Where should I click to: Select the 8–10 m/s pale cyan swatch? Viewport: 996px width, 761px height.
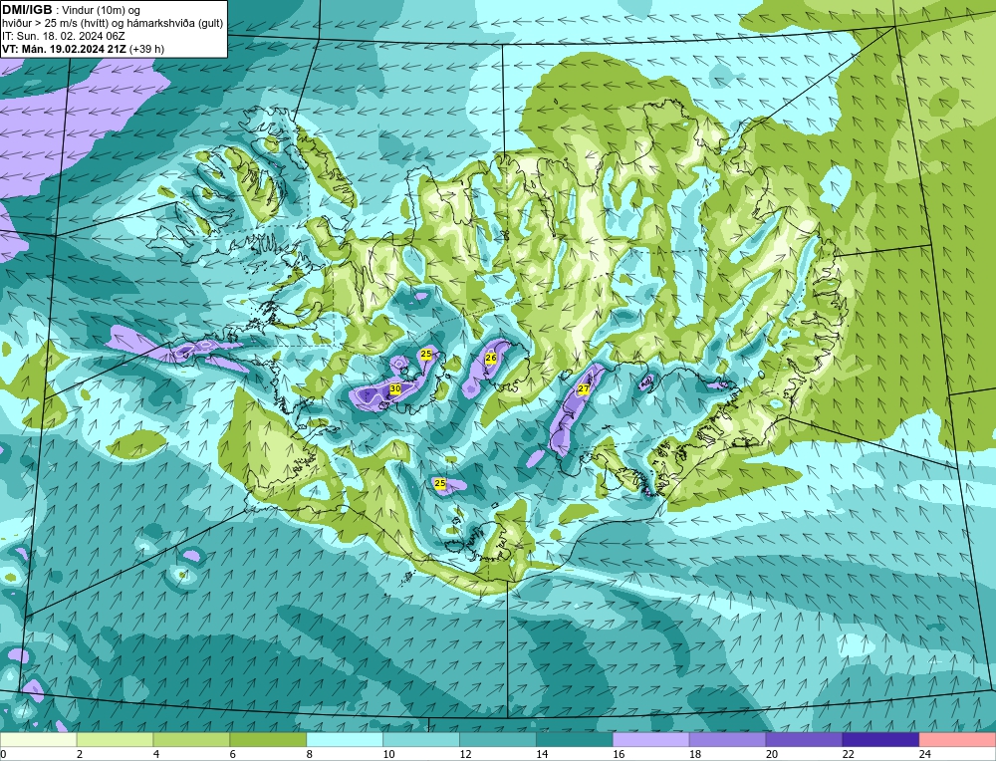(x=345, y=739)
